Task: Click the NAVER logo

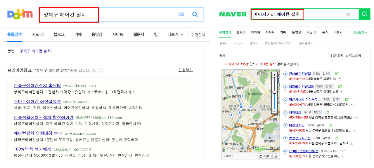Action: (x=233, y=14)
